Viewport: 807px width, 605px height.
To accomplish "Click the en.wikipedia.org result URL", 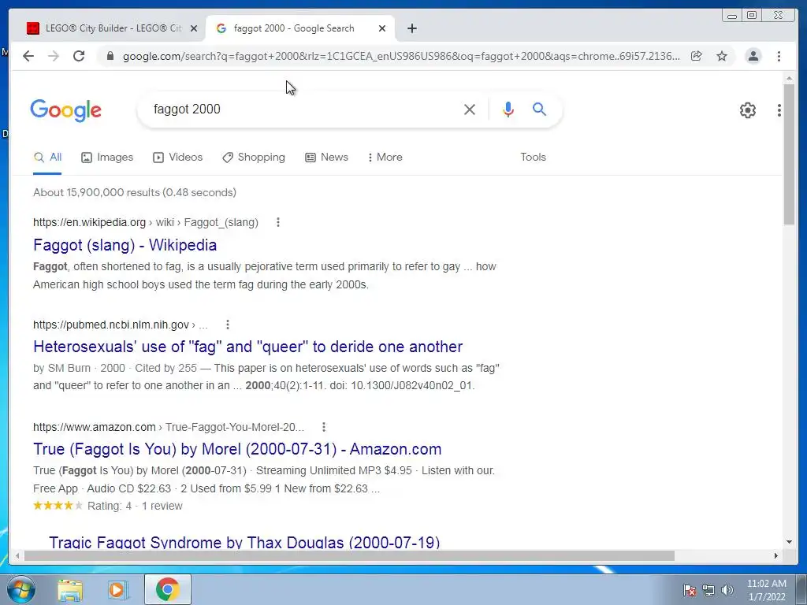I will (x=146, y=222).
